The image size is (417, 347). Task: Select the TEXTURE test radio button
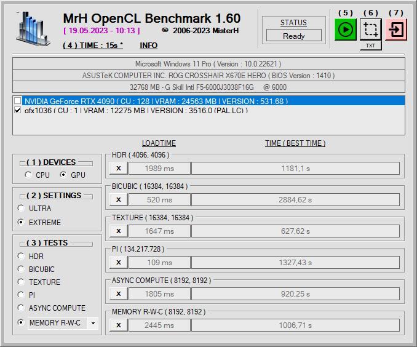[21, 282]
